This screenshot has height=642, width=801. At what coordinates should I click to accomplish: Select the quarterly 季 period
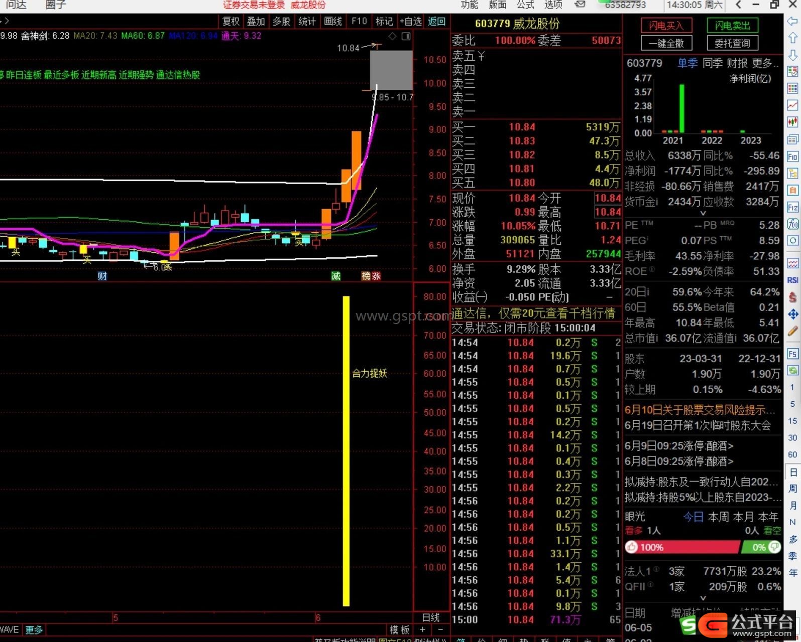[792, 556]
